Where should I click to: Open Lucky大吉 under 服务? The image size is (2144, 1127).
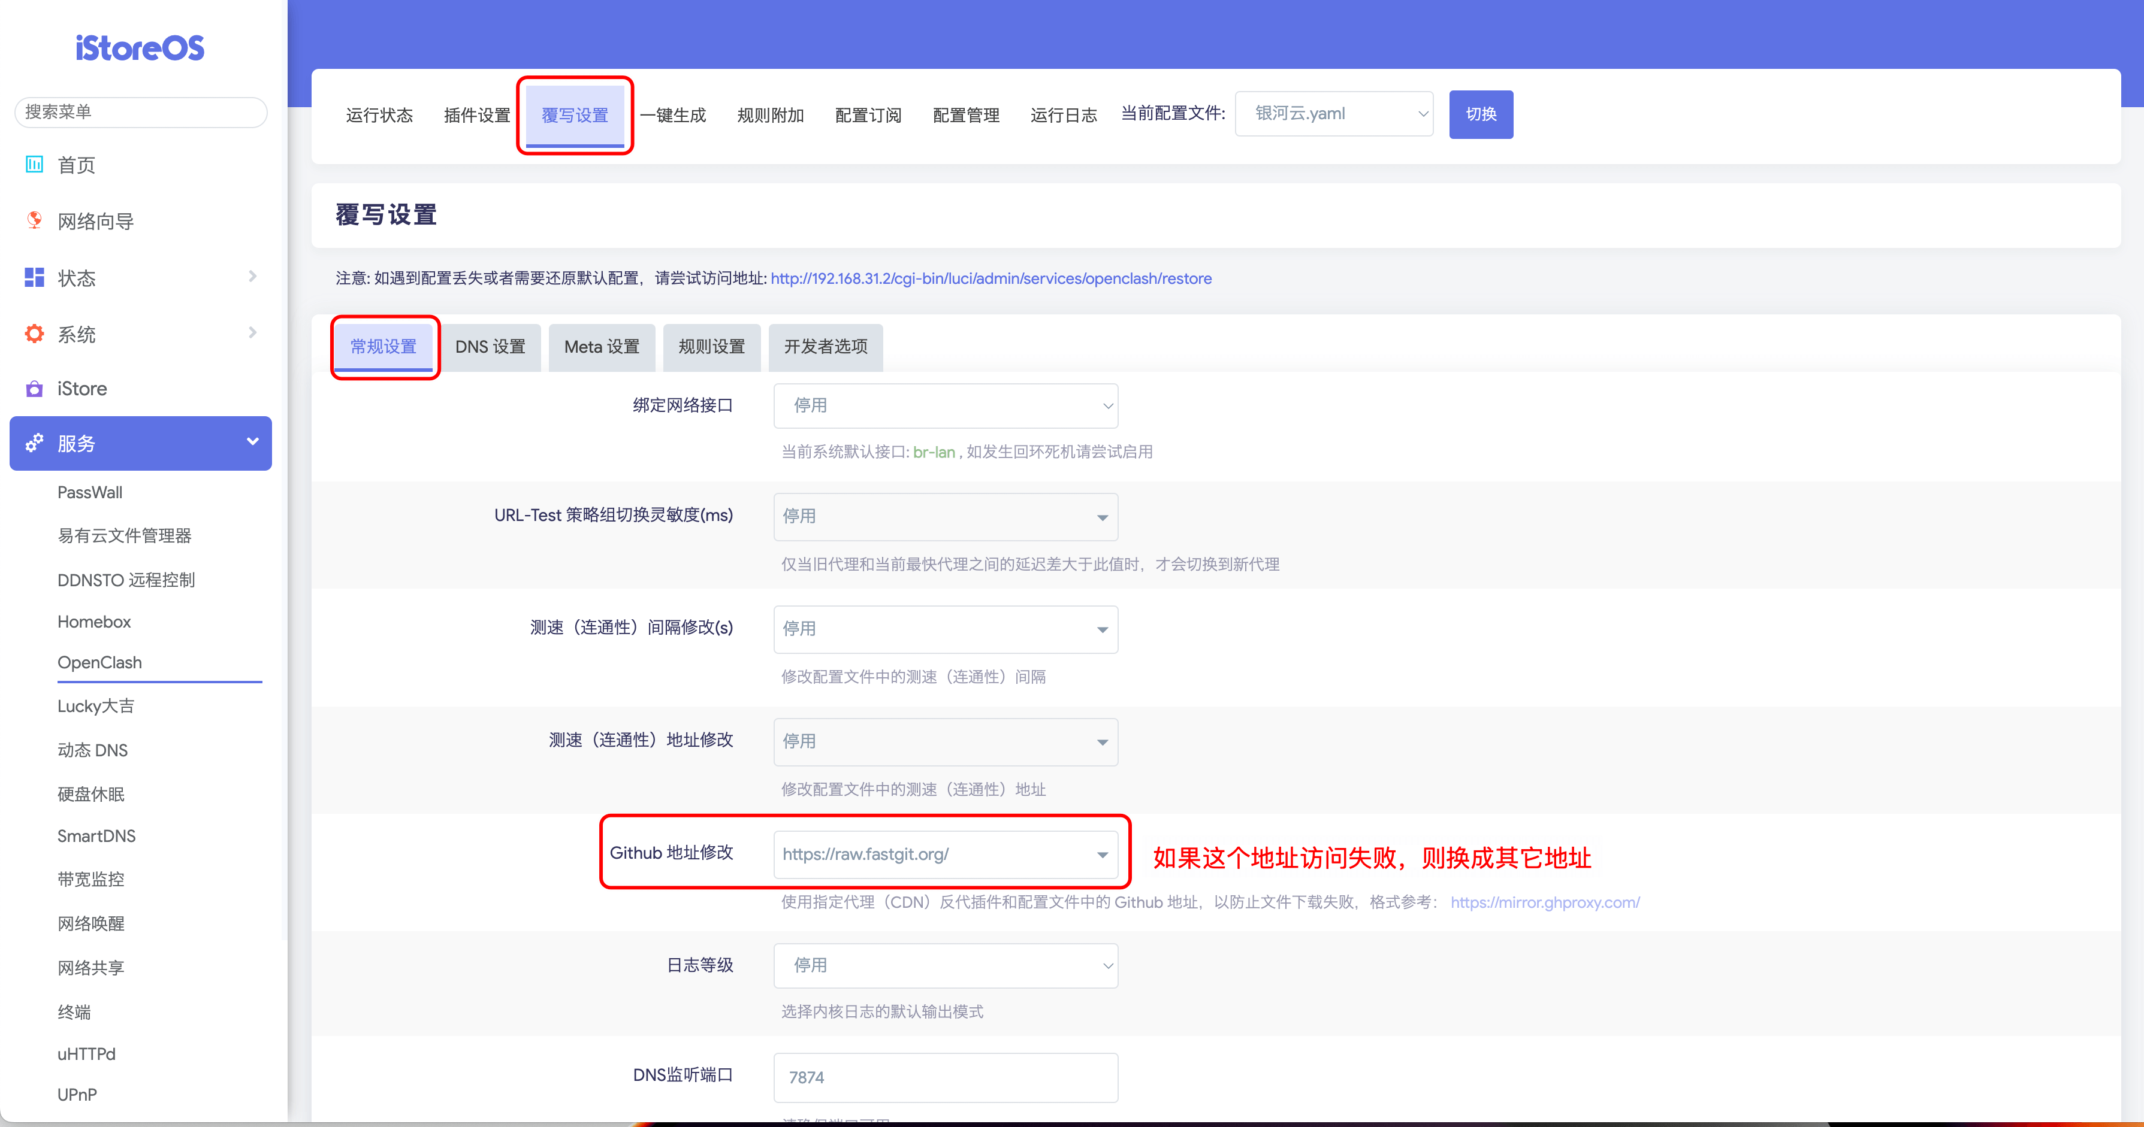tap(96, 706)
